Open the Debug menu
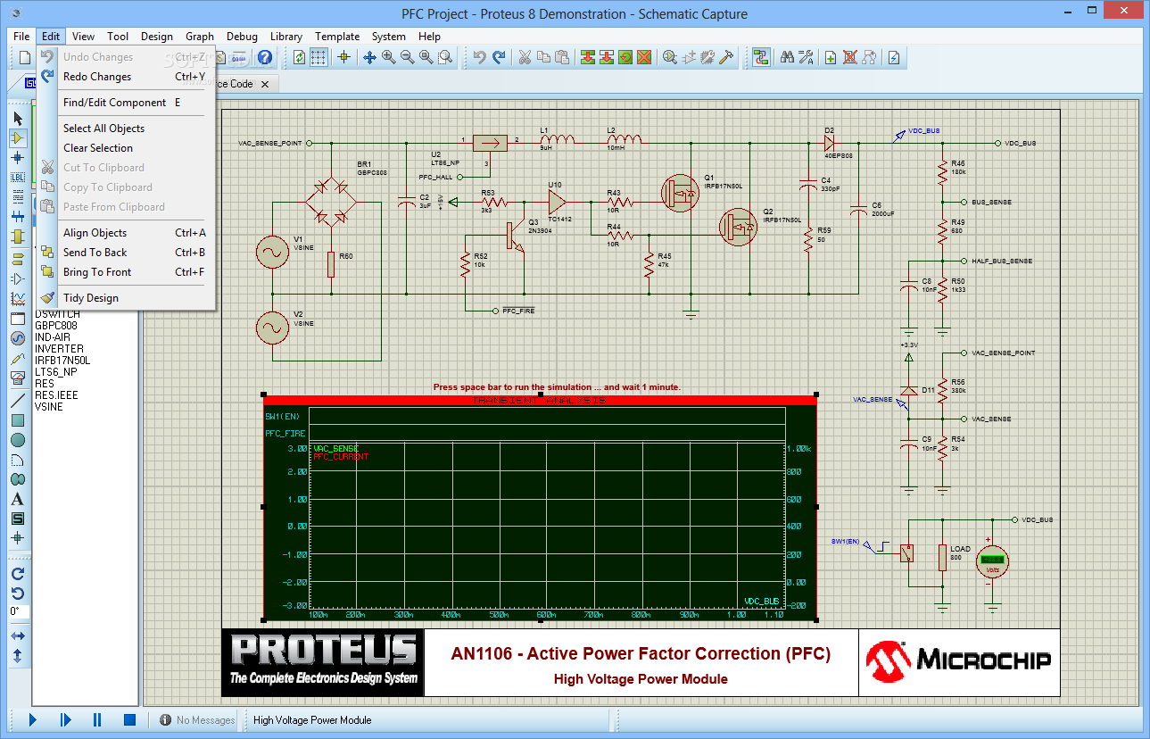The image size is (1150, 739). pos(242,37)
